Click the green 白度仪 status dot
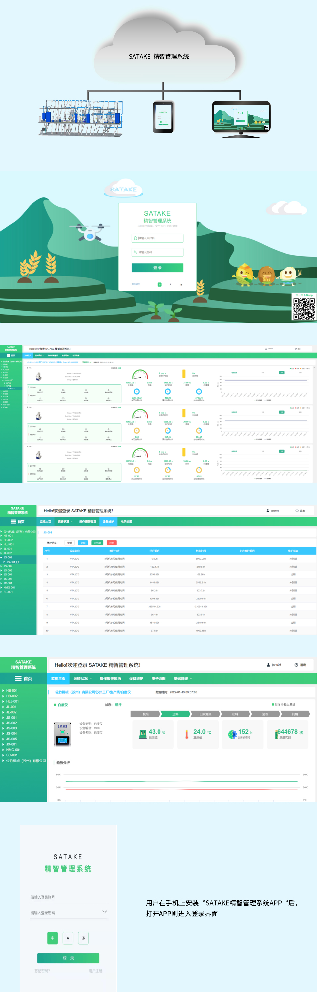Viewport: 317px width, 992px height. pos(55,705)
